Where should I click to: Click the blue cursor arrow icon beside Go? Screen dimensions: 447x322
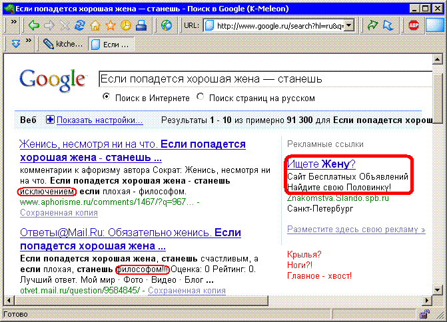388,26
